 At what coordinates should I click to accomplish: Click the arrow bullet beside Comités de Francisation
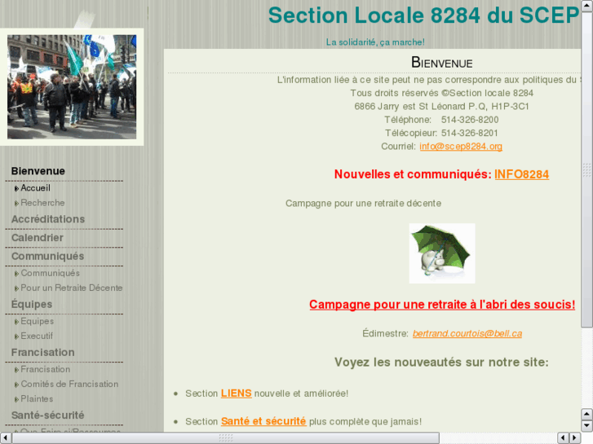16,385
